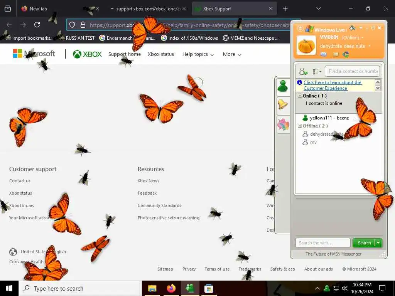Viewport: 395px width, 296px height.
Task: Click the browser Forward arrow
Action: [23, 25]
